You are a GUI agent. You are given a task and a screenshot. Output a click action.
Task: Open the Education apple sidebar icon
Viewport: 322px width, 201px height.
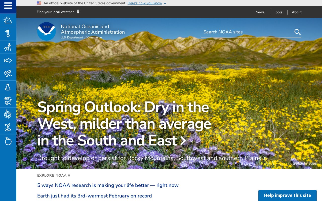(x=8, y=141)
